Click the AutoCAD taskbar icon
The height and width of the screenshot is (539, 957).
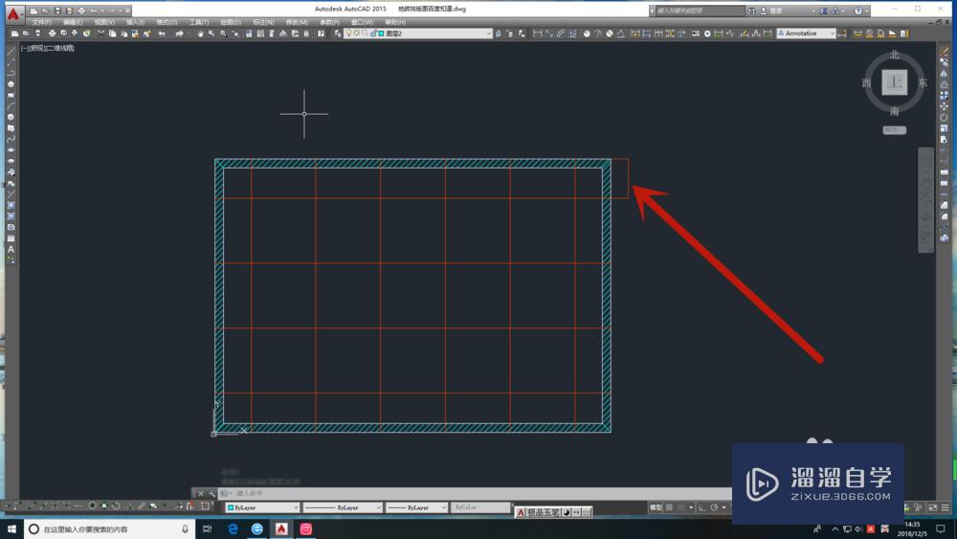coord(281,528)
